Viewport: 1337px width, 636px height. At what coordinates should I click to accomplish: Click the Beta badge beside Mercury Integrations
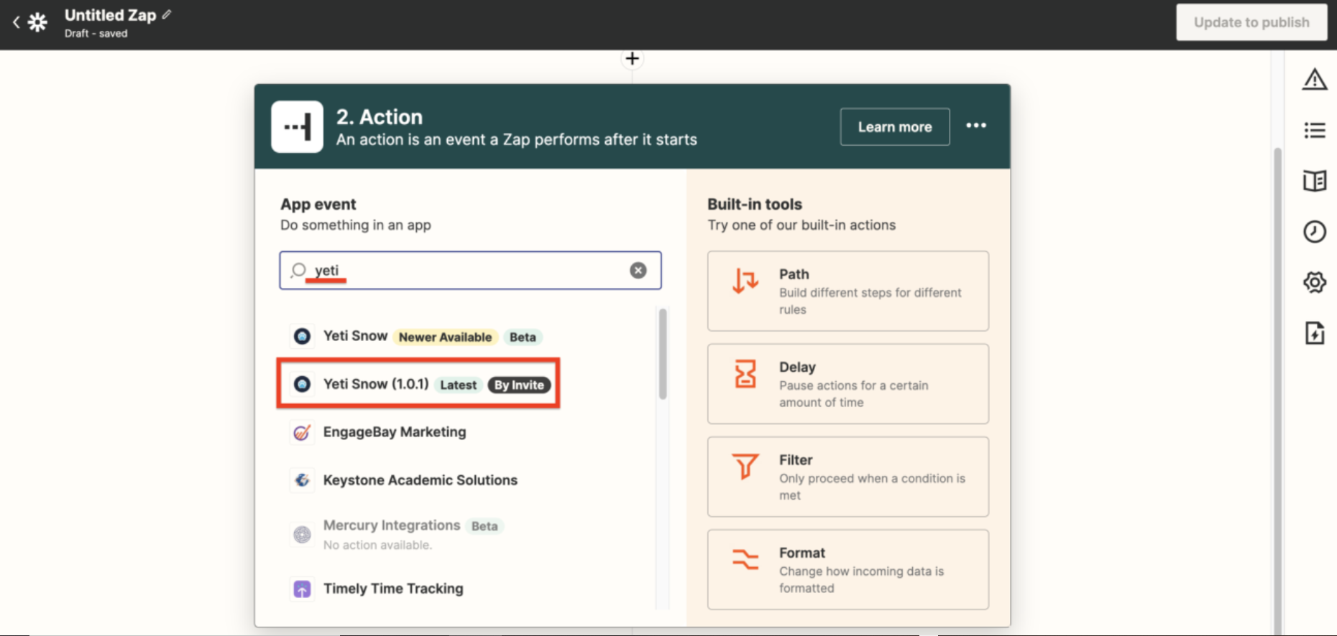click(484, 526)
